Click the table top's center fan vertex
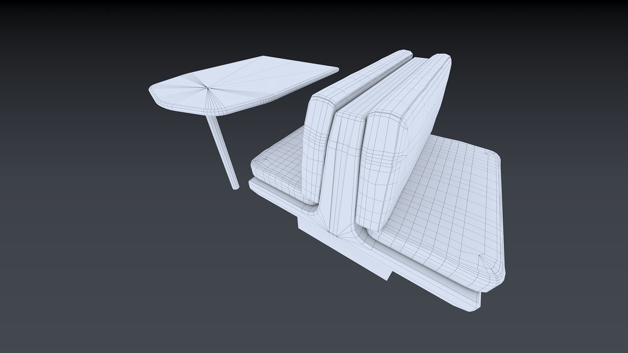The height and width of the screenshot is (353, 628). [x=207, y=87]
